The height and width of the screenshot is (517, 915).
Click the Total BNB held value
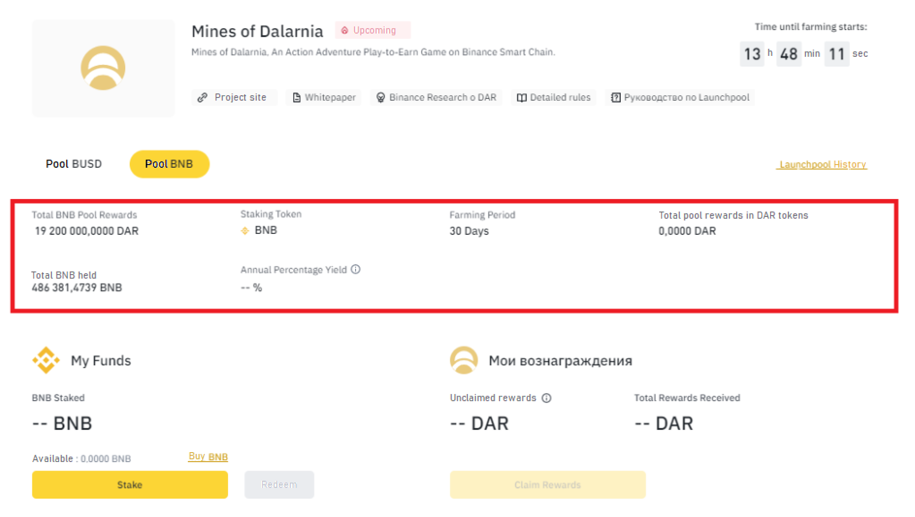click(x=76, y=288)
